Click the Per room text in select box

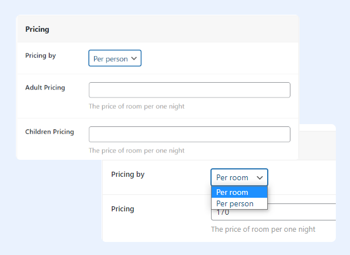coord(232,178)
